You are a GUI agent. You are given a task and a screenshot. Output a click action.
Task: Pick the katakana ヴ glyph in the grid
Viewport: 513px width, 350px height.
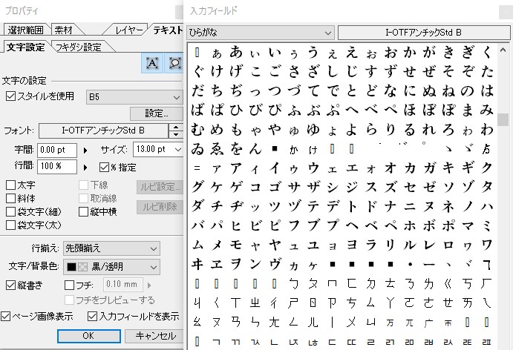tap(275, 264)
